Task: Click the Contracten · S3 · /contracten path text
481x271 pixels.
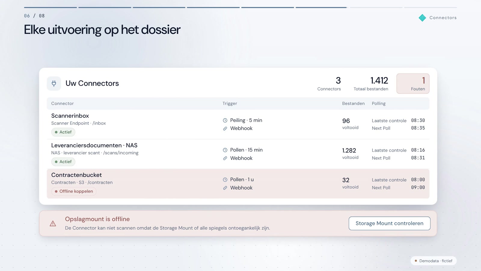Action: tap(82, 182)
